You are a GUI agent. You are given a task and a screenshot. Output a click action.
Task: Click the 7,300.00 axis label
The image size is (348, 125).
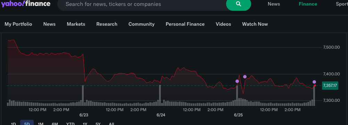332,100
